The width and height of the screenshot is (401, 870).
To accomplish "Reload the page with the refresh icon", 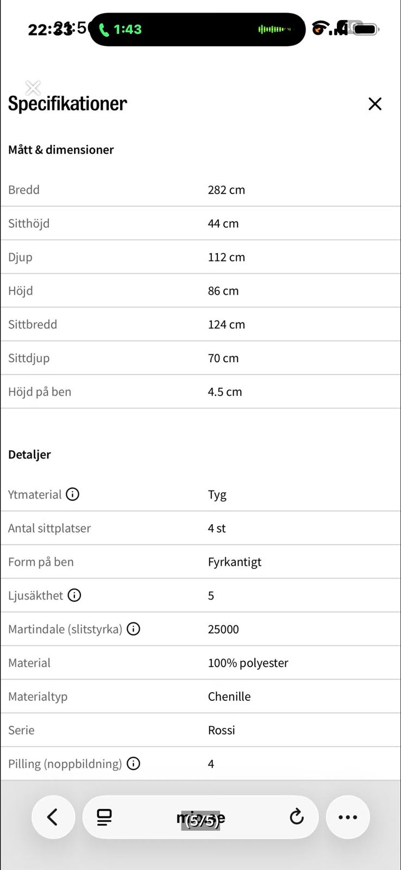I will [x=297, y=817].
